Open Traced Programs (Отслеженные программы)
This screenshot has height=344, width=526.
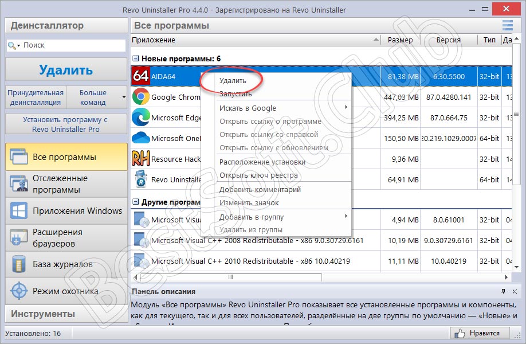click(66, 183)
